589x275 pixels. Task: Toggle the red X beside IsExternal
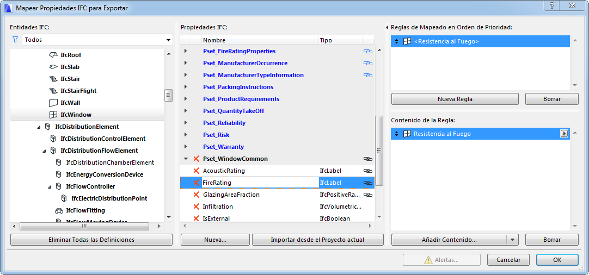coord(196,218)
